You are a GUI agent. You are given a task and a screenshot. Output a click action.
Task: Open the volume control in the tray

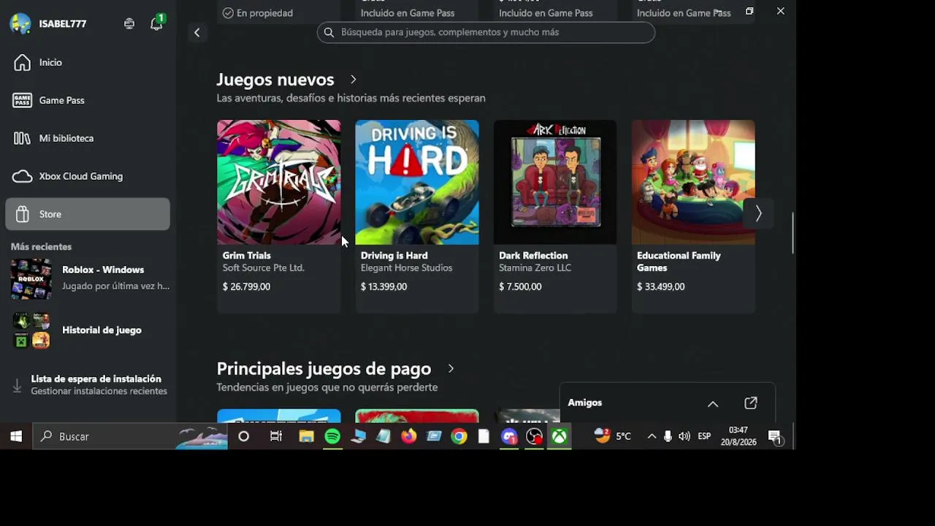pos(684,436)
